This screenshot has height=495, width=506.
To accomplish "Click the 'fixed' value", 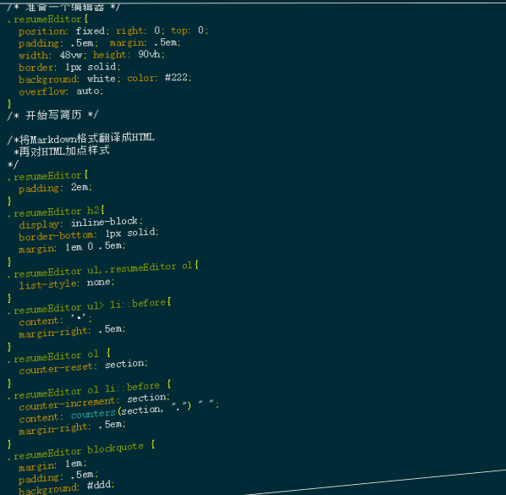I will click(x=90, y=31).
